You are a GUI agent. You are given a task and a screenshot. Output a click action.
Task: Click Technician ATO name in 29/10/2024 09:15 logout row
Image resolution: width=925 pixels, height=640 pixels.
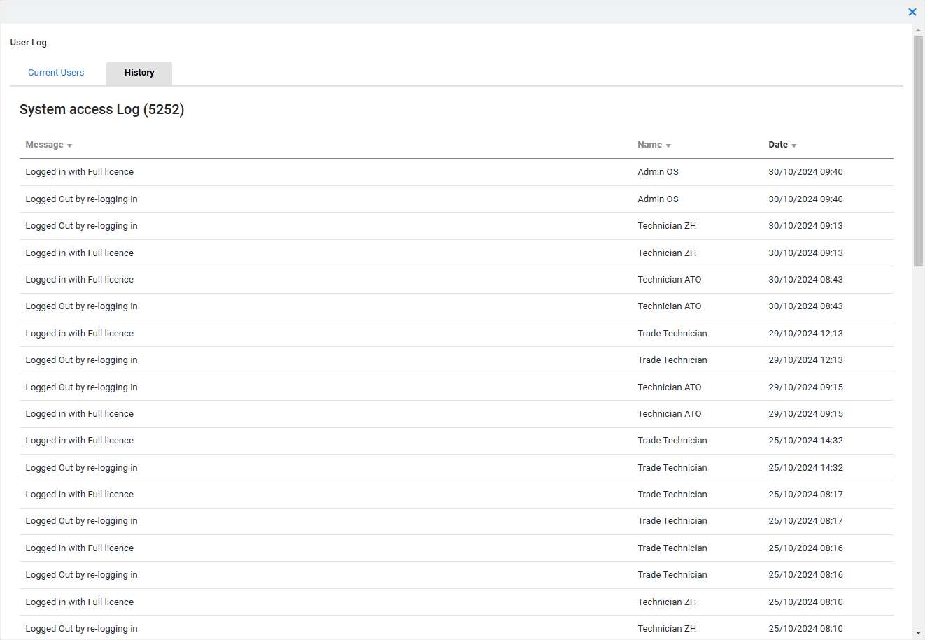(x=669, y=387)
